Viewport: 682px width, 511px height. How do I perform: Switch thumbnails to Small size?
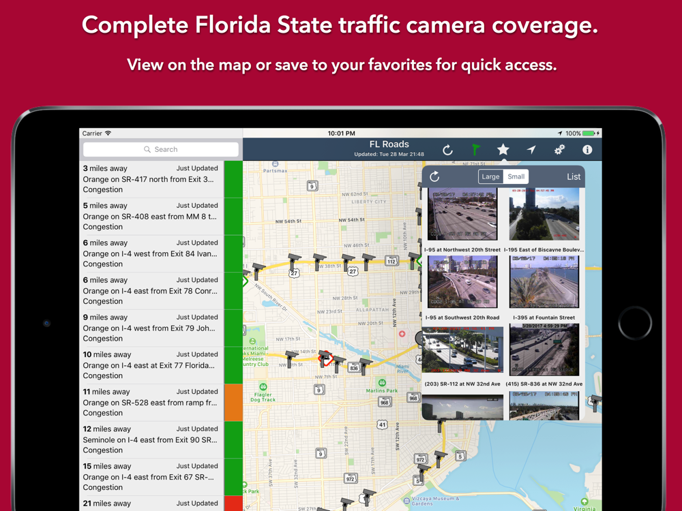tap(516, 176)
